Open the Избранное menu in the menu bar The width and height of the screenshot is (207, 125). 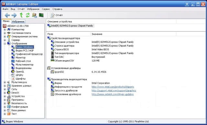(33, 9)
